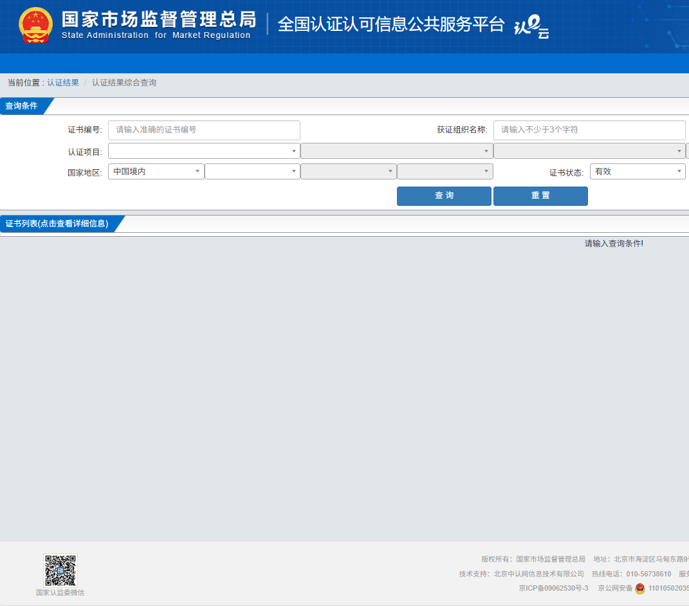
Task: Click the 热线电话：010-56738610 footer text
Action: tap(632, 574)
